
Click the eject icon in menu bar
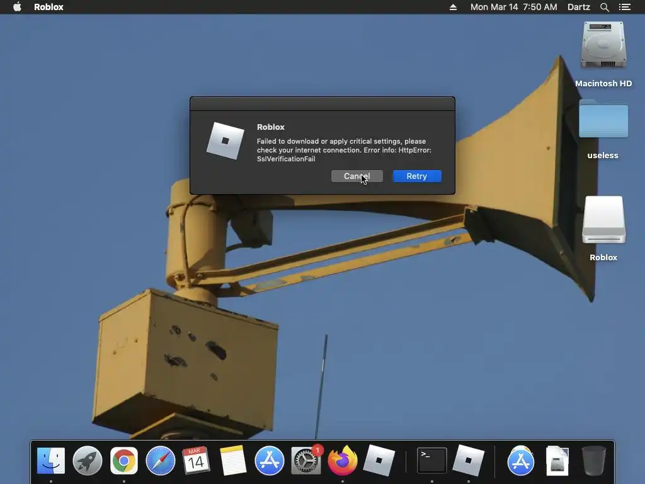click(453, 7)
